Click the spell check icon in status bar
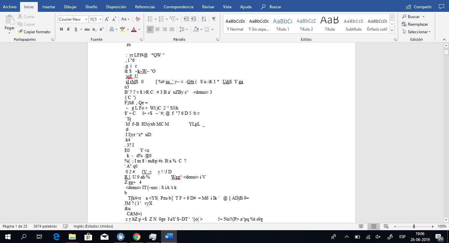The image size is (449, 243). click(65, 226)
